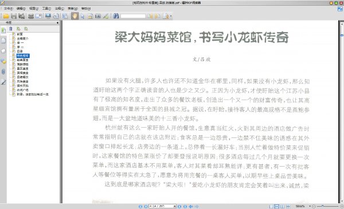This screenshot has height=209, width=344.
Task: Open the 帮助 (Help) menu
Action: [x=86, y=9]
